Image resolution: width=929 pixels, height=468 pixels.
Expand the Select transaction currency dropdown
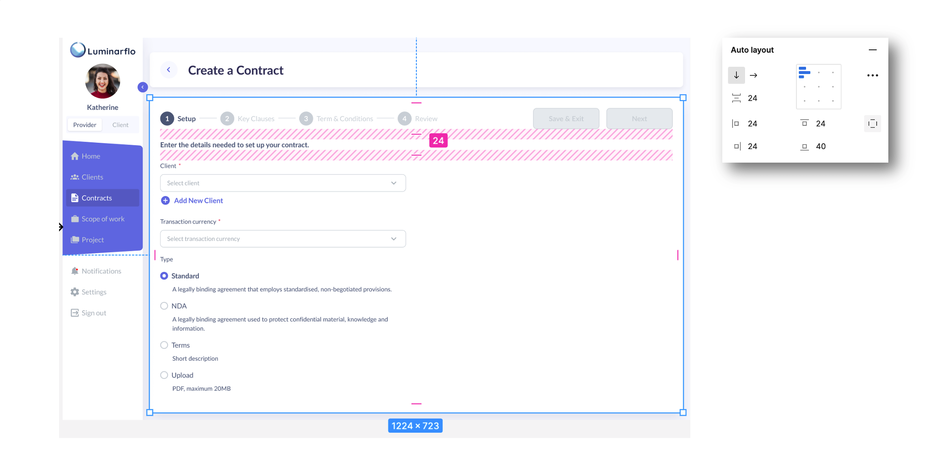(283, 239)
